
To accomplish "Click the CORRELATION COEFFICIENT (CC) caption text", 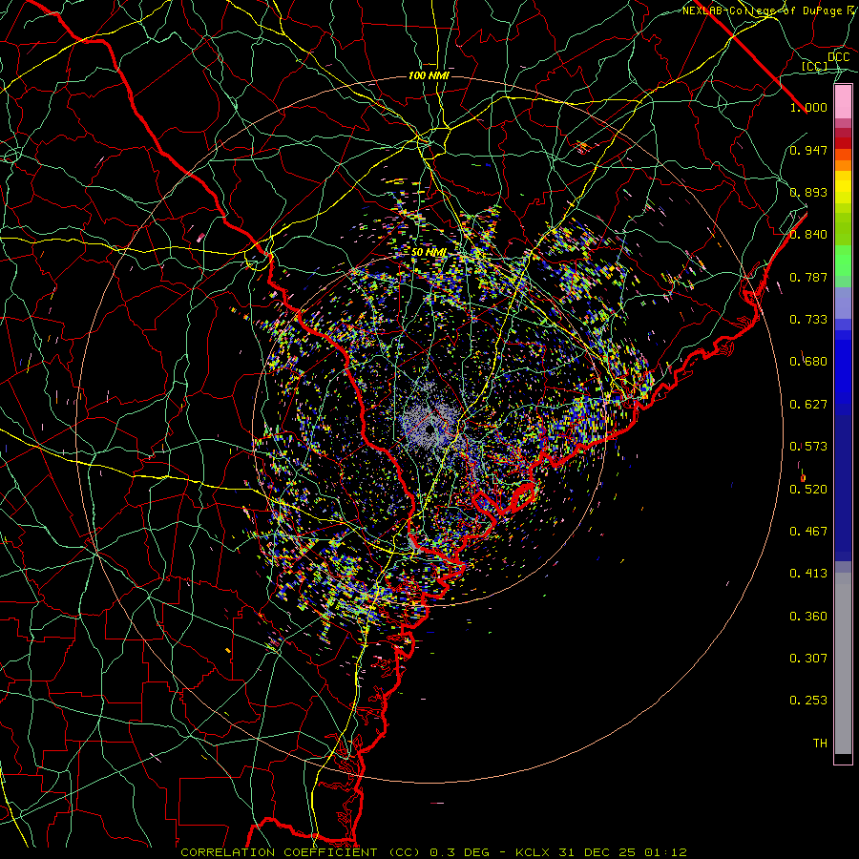I will click(301, 852).
